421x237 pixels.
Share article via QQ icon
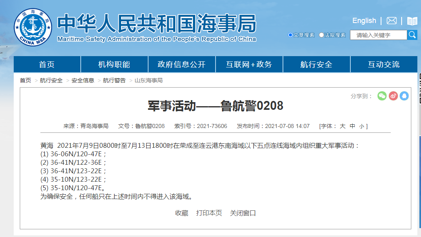[404, 96]
